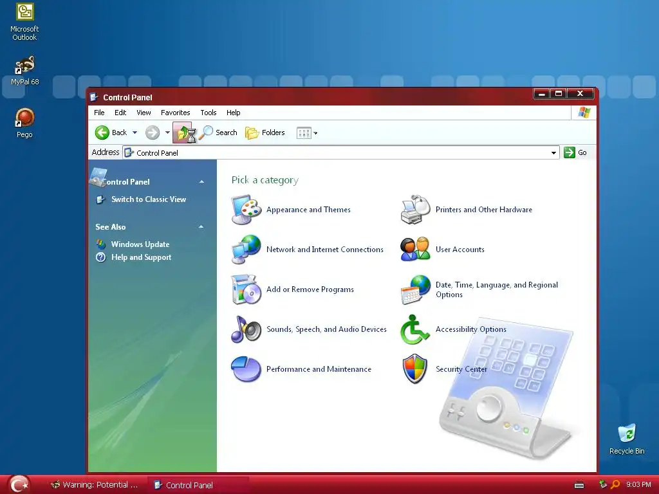Click the Security Center text link
The image size is (659, 494).
pyautogui.click(x=461, y=369)
